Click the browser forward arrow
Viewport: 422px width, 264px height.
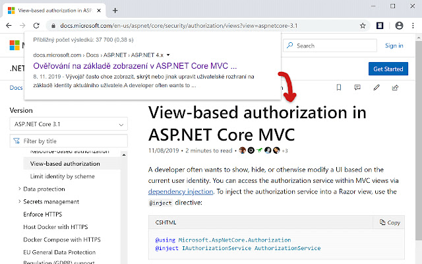[x=22, y=26]
